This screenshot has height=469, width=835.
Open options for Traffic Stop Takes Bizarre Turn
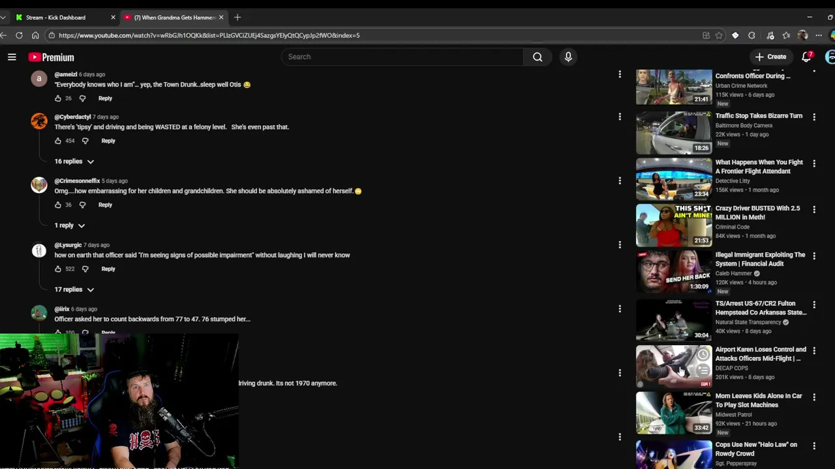coord(814,117)
